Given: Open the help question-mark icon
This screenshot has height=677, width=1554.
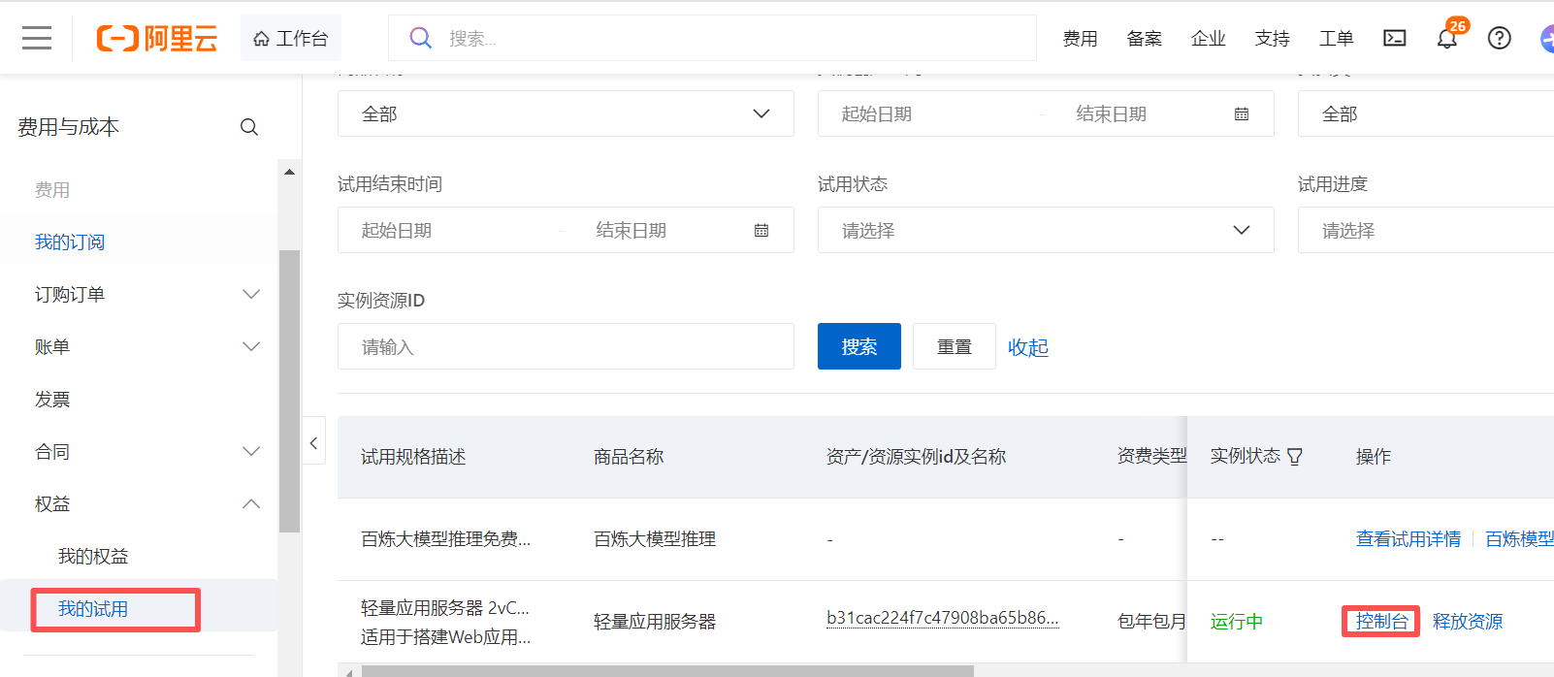Looking at the screenshot, I should pos(1500,38).
